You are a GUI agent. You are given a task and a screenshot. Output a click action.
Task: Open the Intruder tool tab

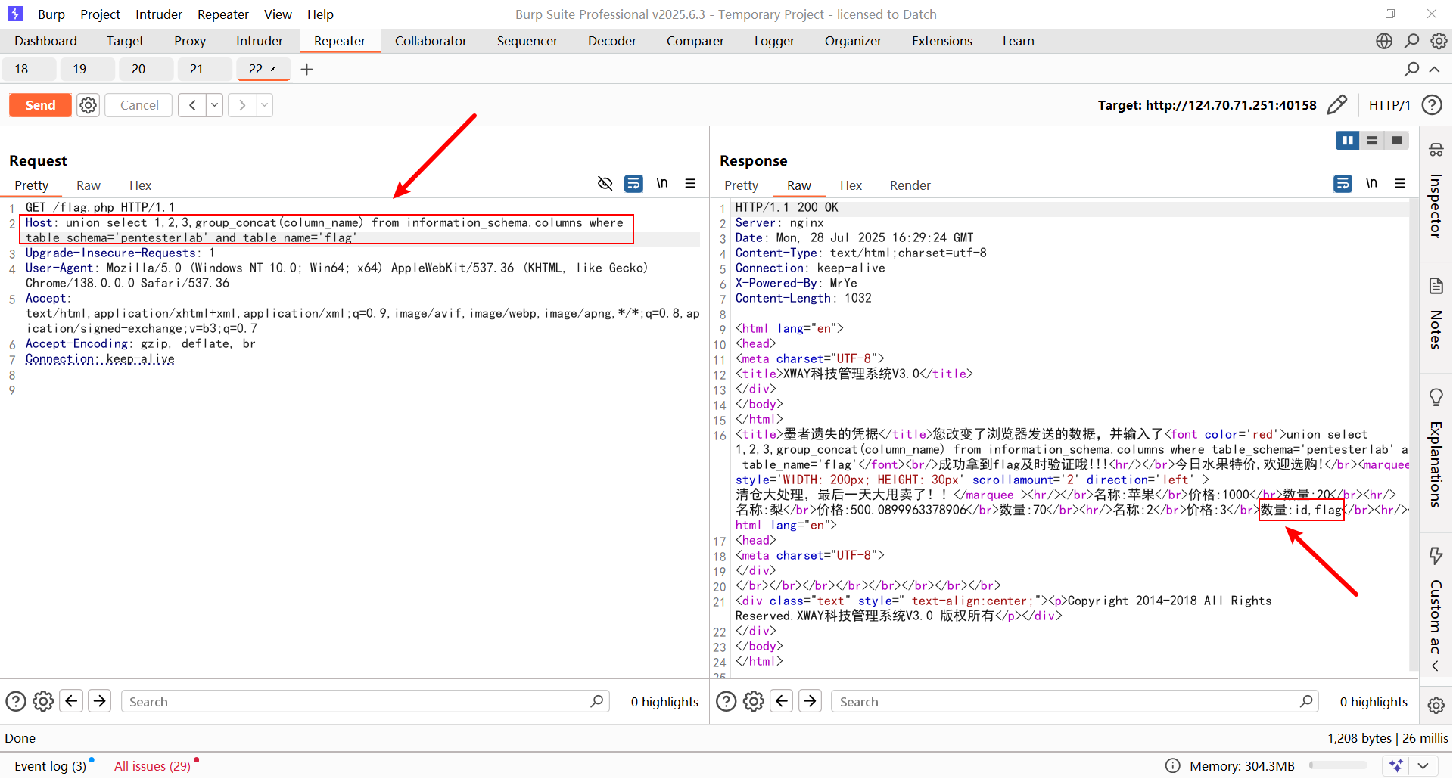[x=260, y=41]
